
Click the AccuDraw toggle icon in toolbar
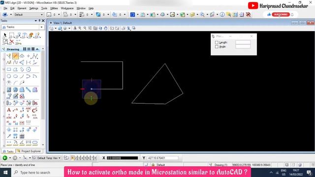(x=242, y=14)
